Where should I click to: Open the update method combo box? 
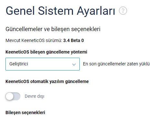(43, 64)
